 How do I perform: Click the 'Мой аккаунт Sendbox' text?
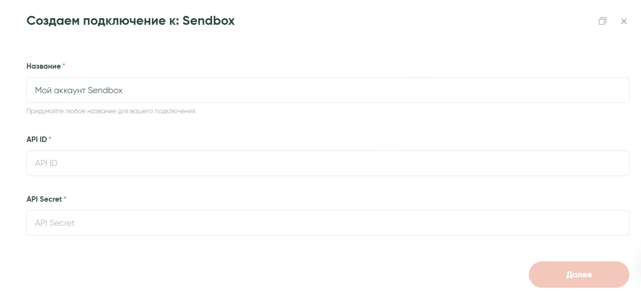79,90
